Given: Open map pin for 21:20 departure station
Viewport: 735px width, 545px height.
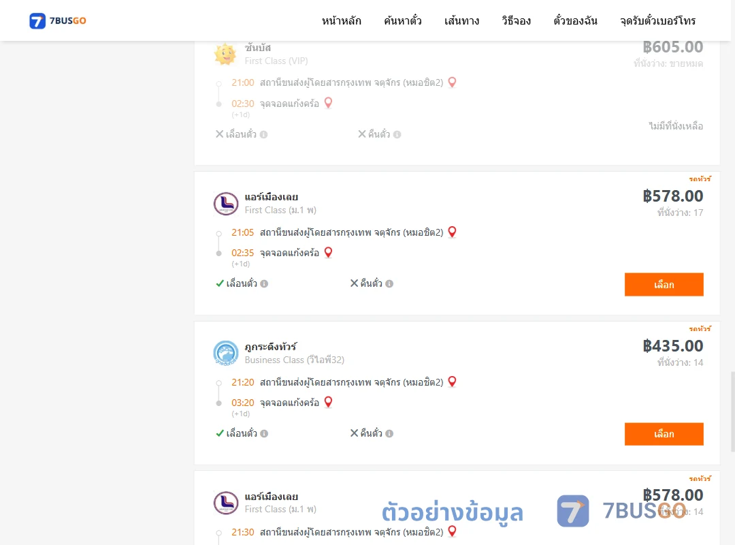Looking at the screenshot, I should click(453, 381).
